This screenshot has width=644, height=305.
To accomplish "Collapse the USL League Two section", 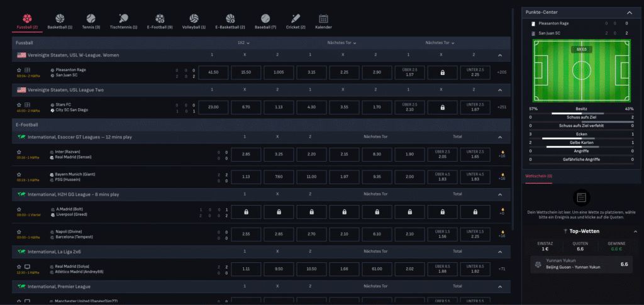I will coord(500,90).
